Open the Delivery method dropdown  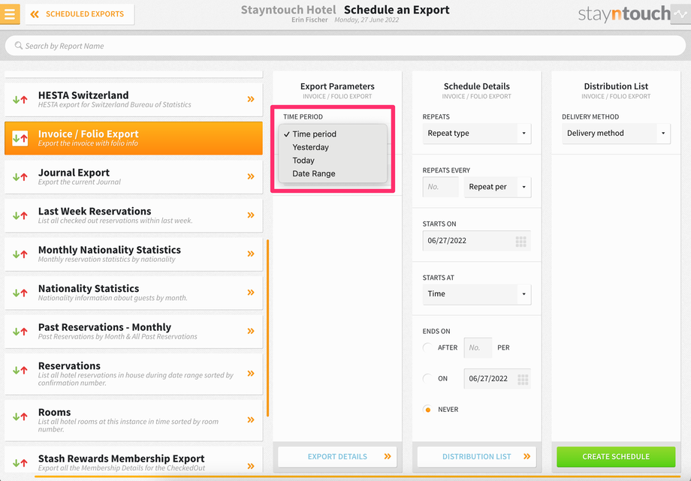click(x=616, y=133)
